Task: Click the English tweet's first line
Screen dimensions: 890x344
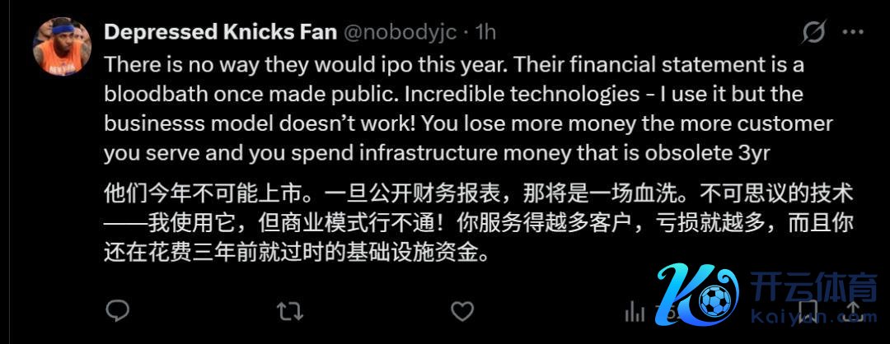Action: point(453,63)
